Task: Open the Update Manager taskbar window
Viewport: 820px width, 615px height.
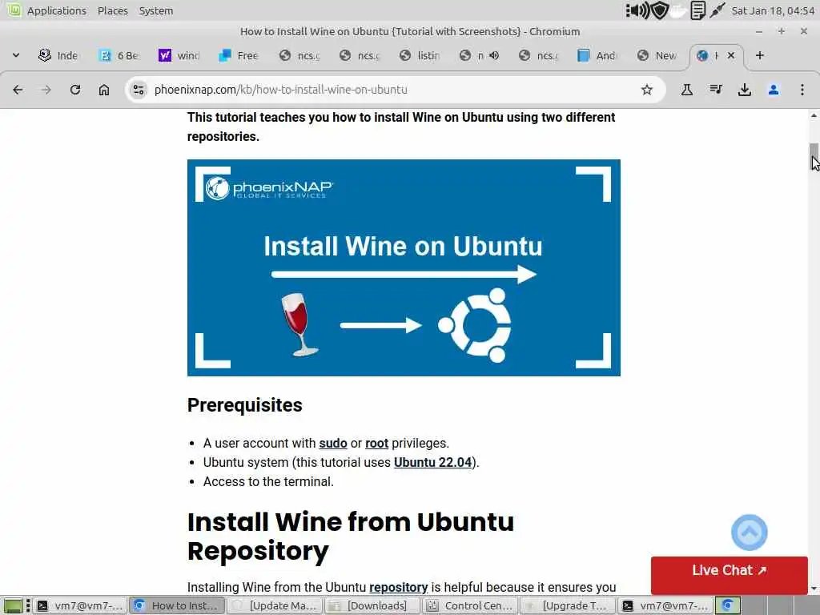Action: (275, 605)
